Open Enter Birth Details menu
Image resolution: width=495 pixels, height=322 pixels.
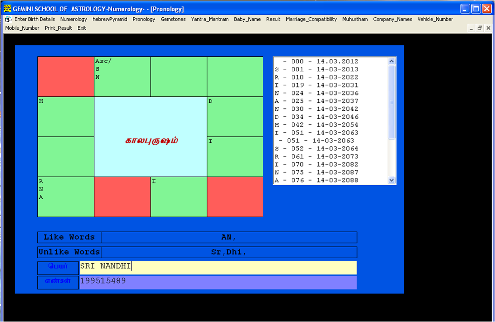point(34,19)
